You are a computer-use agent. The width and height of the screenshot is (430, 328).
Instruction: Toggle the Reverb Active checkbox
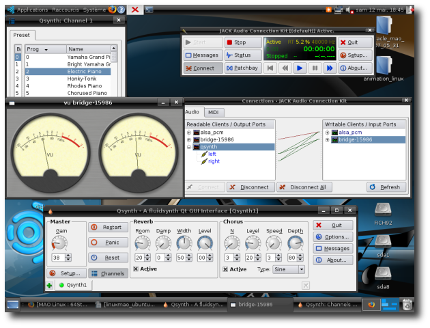[135, 269]
